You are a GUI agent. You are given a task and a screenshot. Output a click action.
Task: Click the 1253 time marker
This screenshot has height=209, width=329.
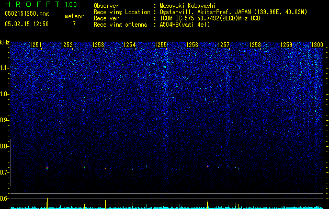[98, 45]
